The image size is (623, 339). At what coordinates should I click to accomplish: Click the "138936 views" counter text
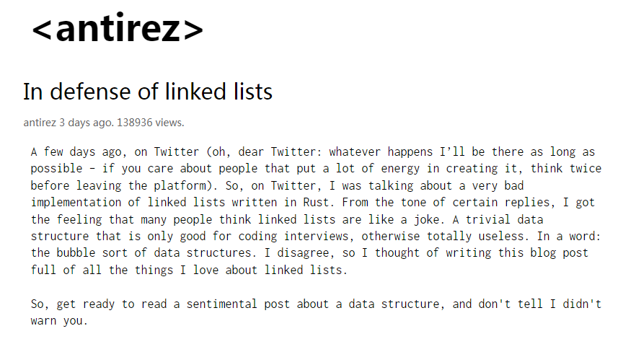(149, 123)
